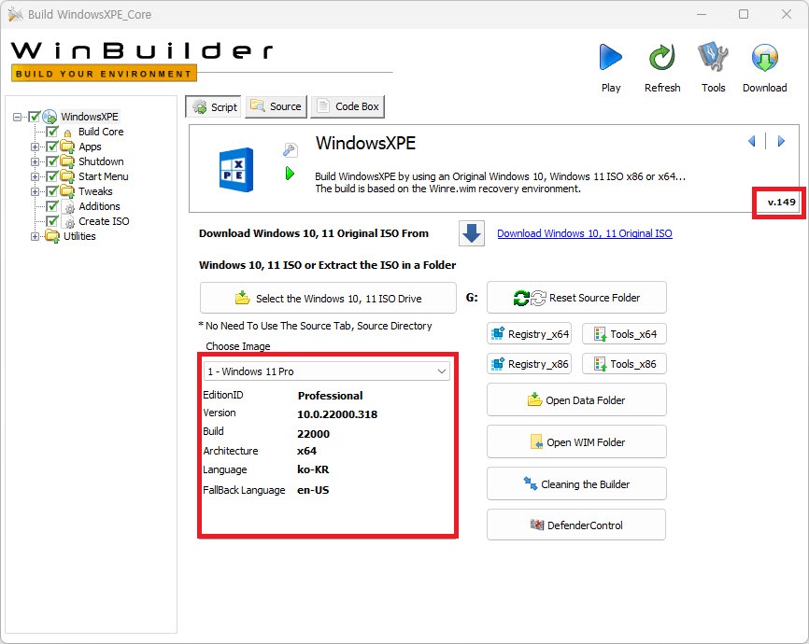Go to next script with right arrow
This screenshot has height=644, width=809.
tap(781, 141)
